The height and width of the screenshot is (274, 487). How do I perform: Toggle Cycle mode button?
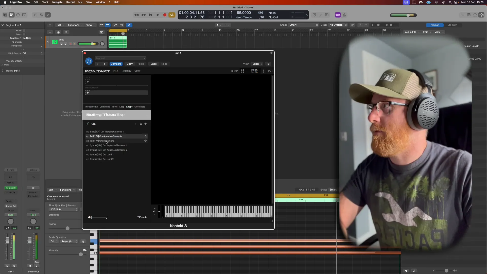pos(172,15)
